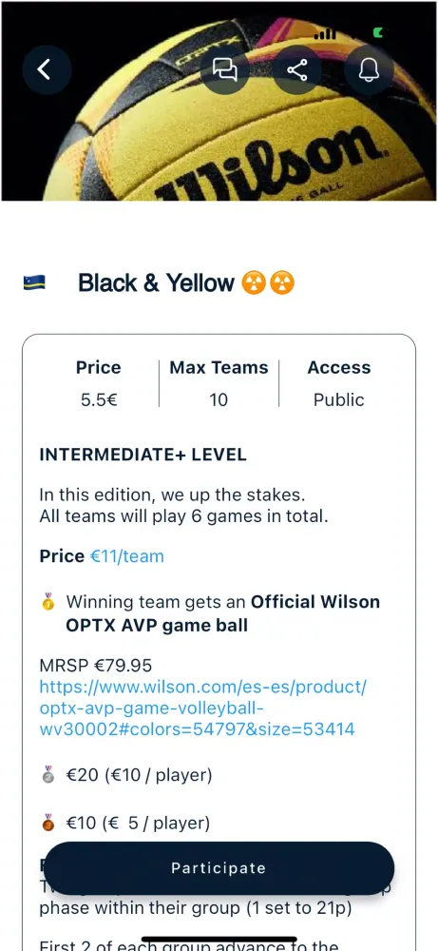Tap the battery status icon
This screenshot has width=438, height=951.
379,32
